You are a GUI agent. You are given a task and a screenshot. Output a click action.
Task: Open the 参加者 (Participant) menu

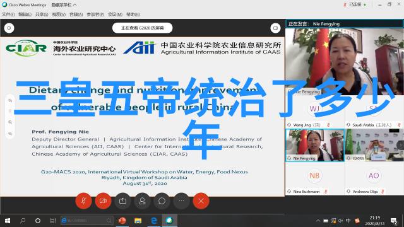(95, 15)
